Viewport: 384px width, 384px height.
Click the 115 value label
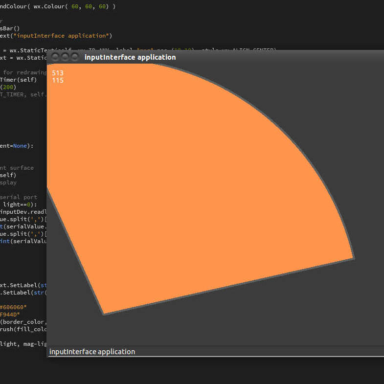tap(58, 80)
